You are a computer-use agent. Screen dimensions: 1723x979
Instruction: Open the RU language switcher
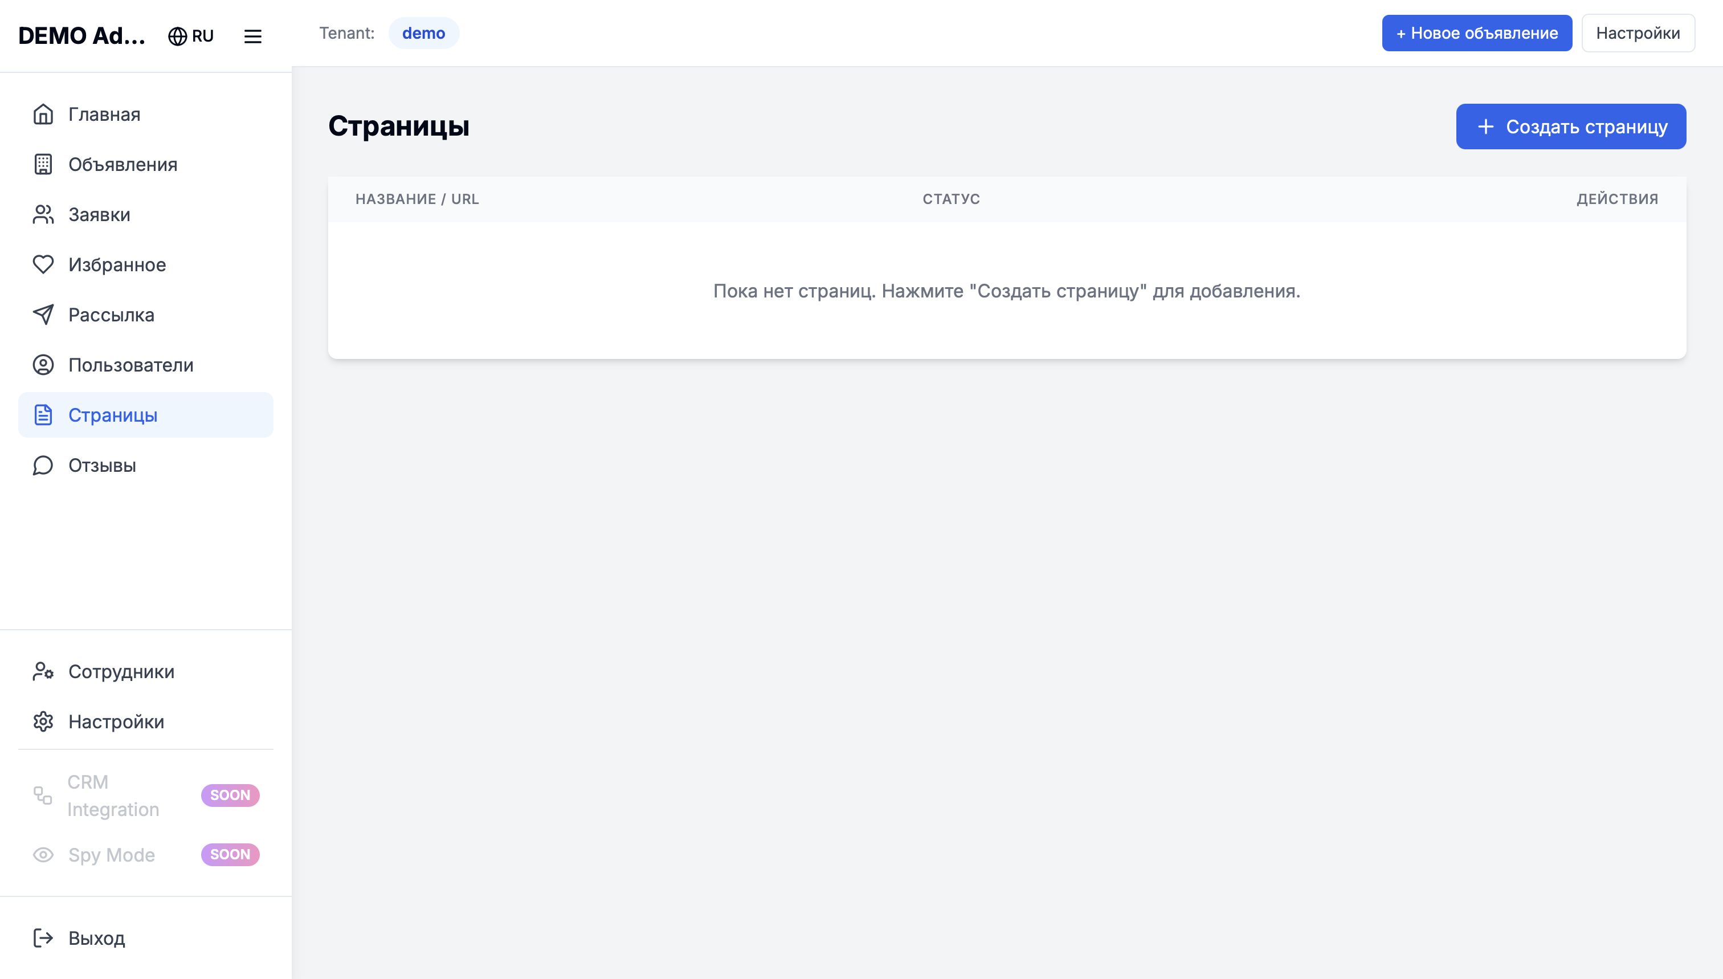(x=191, y=36)
